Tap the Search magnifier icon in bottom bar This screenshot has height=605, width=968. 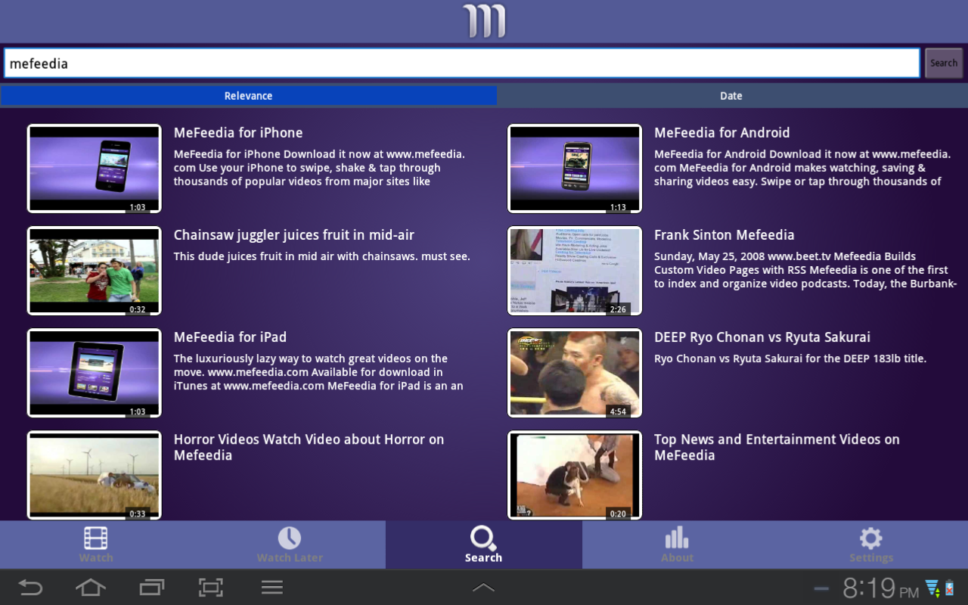point(483,538)
